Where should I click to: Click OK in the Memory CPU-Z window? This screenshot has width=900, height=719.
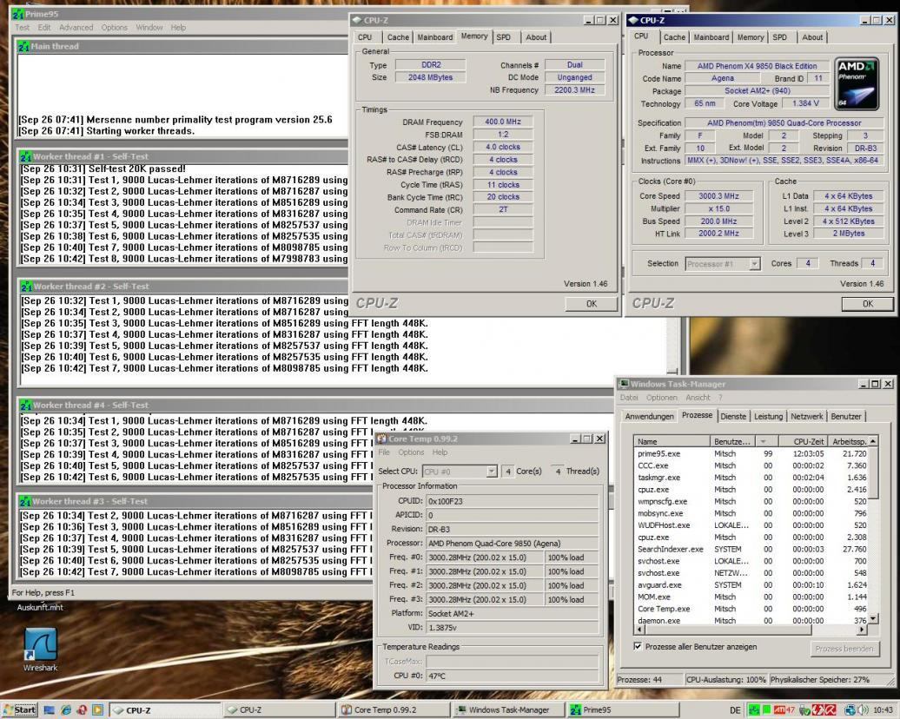click(592, 304)
